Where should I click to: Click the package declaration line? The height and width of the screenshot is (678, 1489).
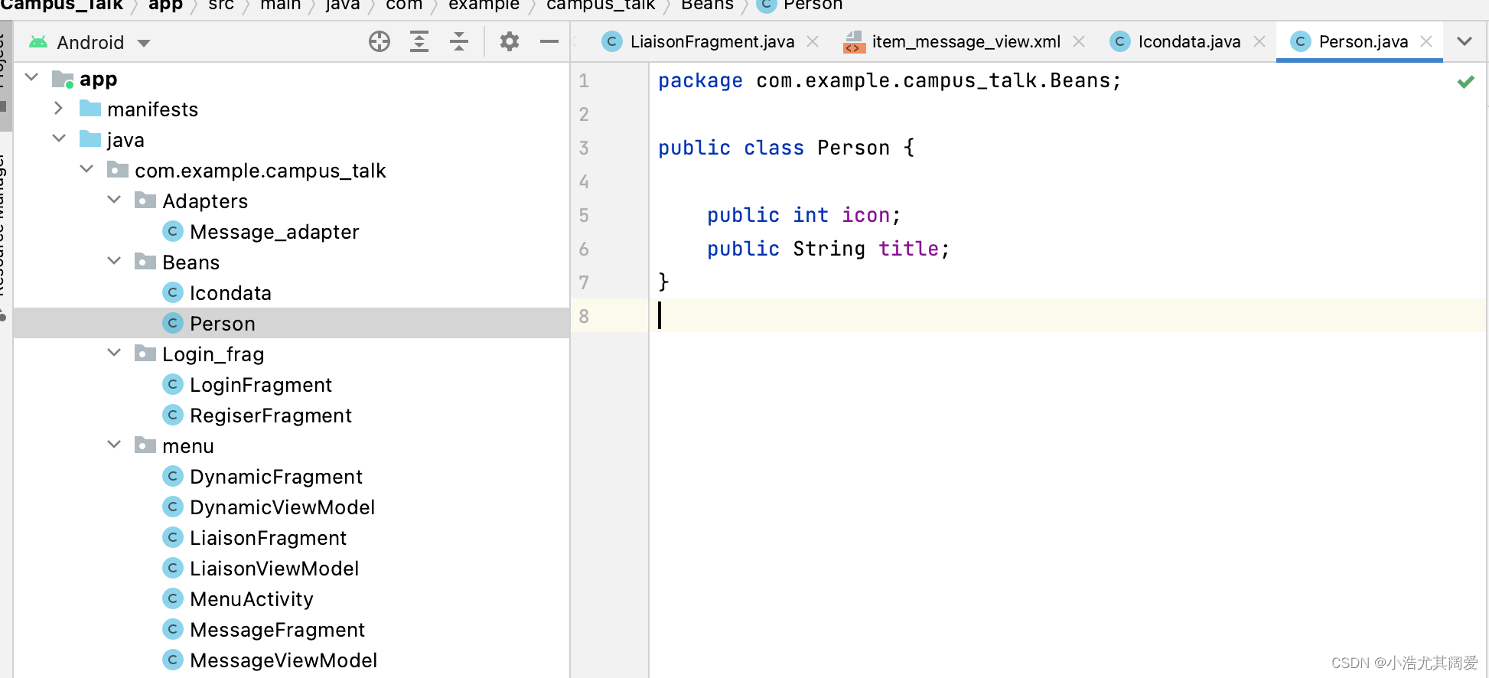890,81
